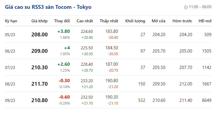This screenshot has width=219, height=113.
Task: Select the Kỳ hạn column header
Action: point(11,21)
